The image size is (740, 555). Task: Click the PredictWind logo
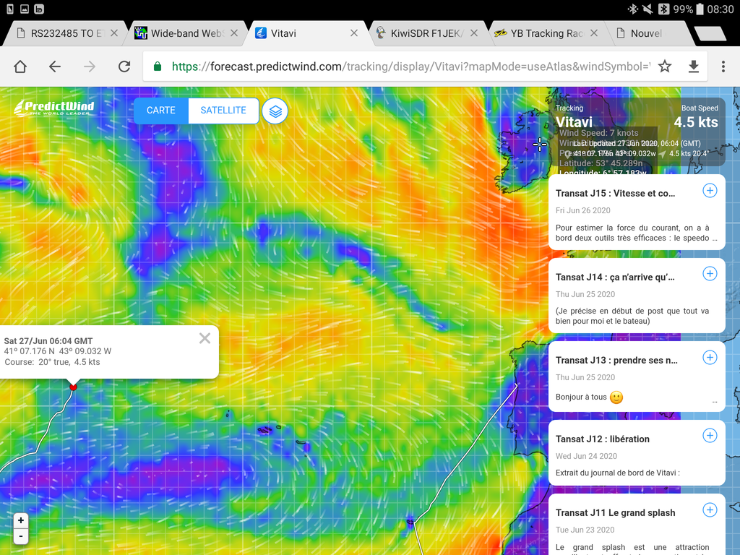pyautogui.click(x=53, y=108)
